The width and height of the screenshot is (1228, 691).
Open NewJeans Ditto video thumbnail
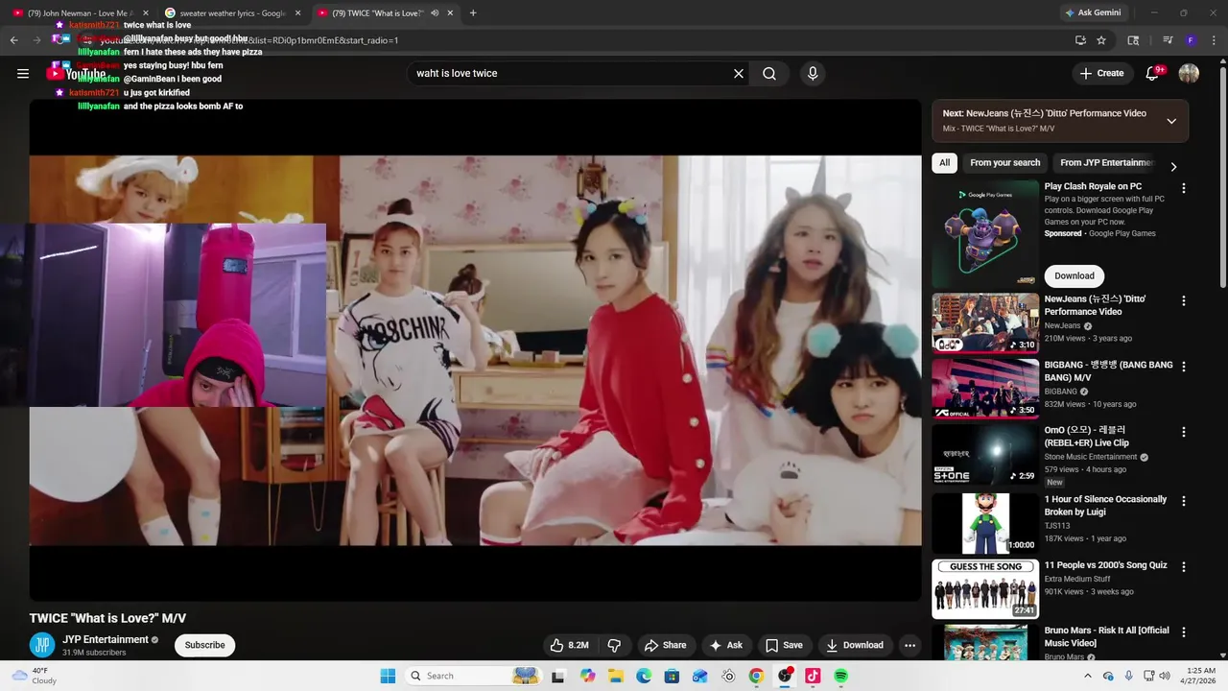[985, 322]
